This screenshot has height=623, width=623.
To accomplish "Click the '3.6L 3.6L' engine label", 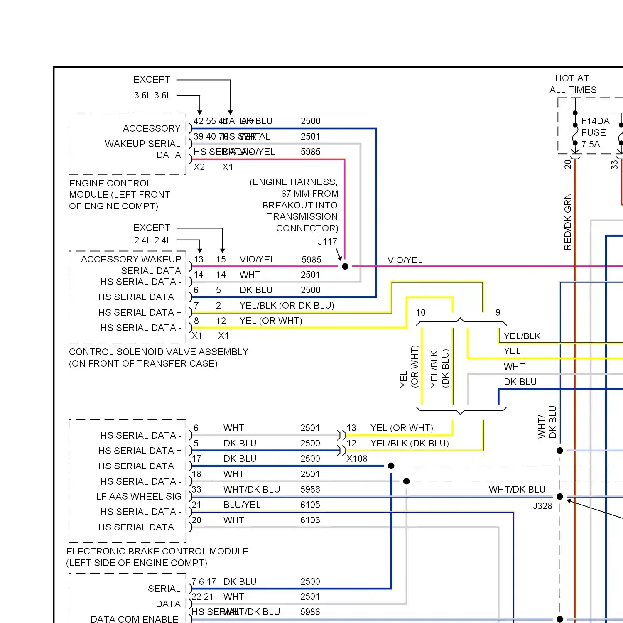I will 152,95.
